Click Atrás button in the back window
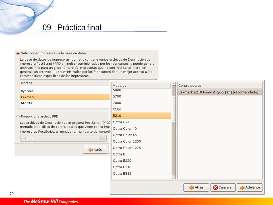Image resolution: width=273 pixels, height=205 pixels. (95, 150)
